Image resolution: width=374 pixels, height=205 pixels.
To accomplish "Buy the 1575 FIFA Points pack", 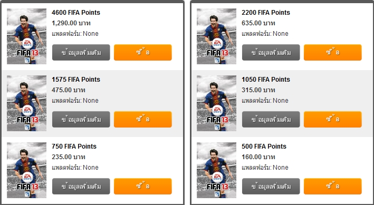I will pyautogui.click(x=143, y=120).
